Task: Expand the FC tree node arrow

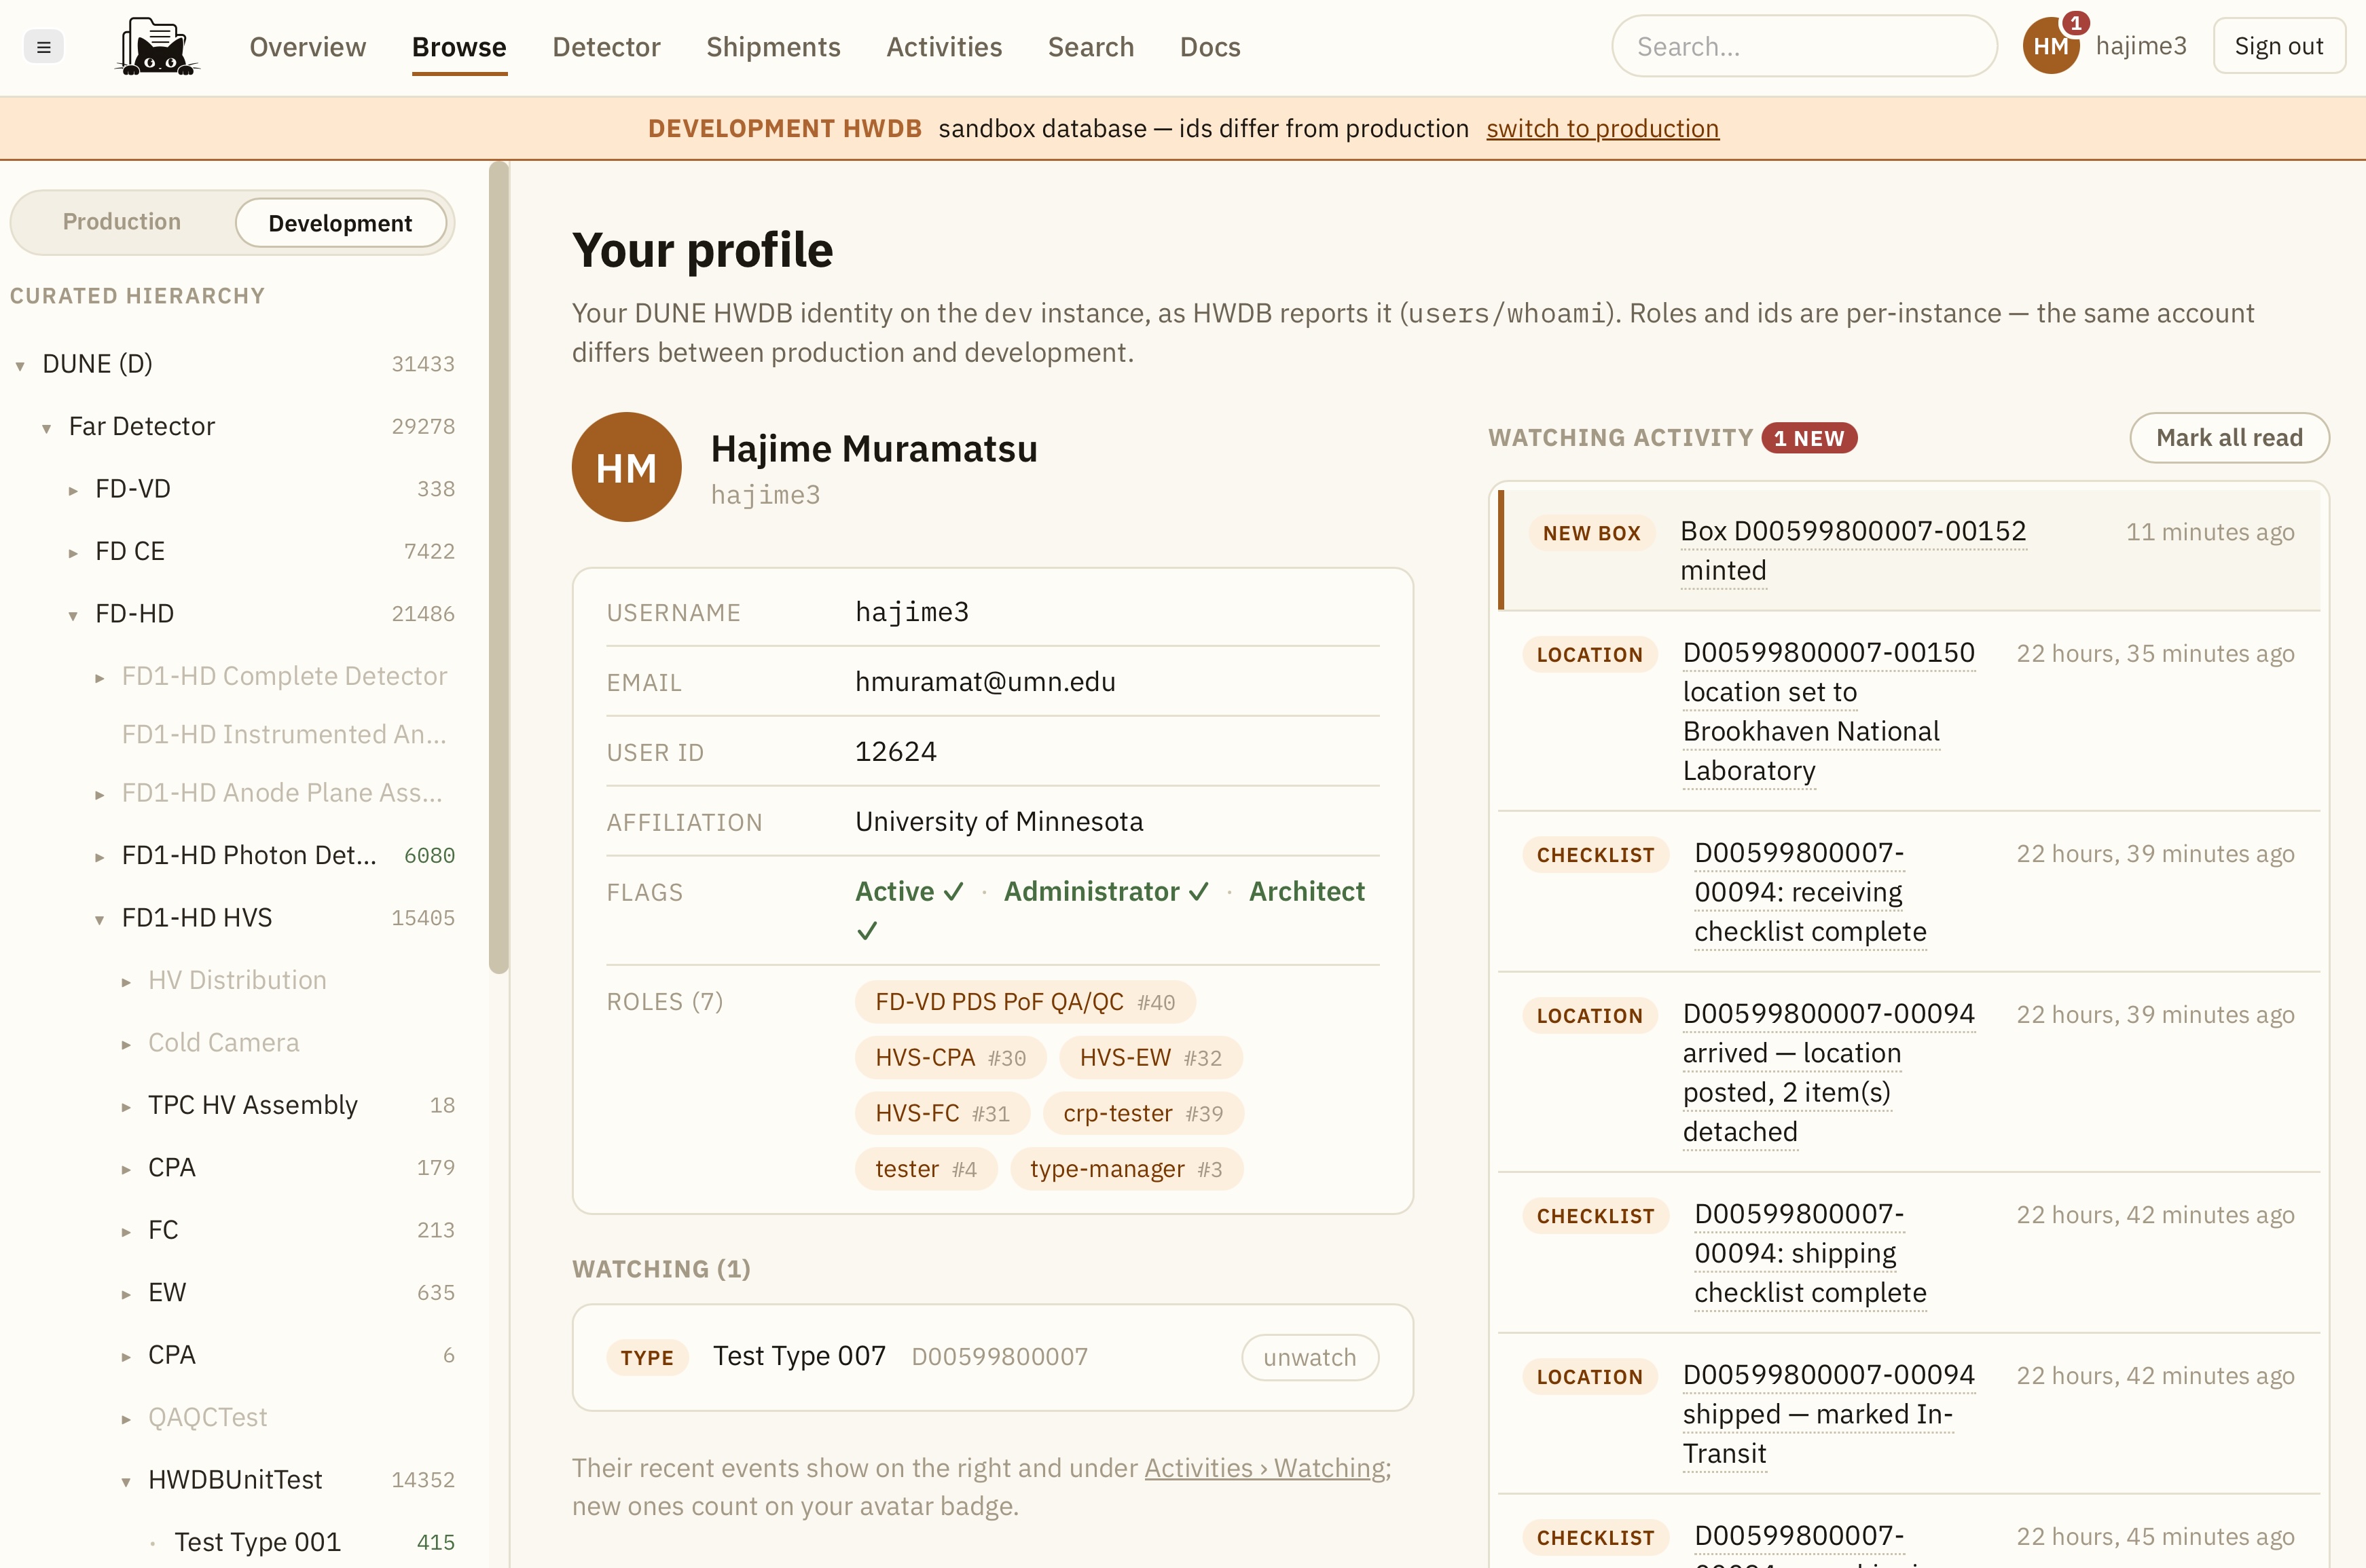Action: (126, 1232)
